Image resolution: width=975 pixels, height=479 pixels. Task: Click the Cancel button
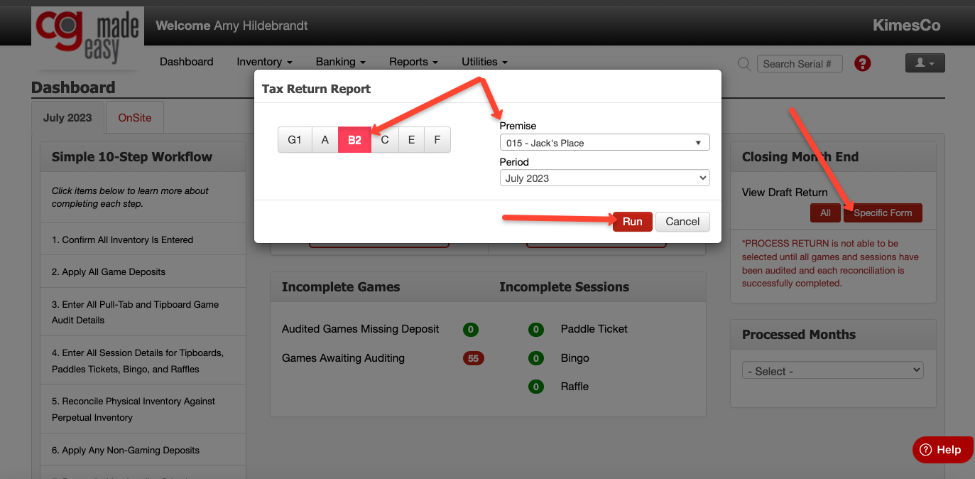point(682,222)
